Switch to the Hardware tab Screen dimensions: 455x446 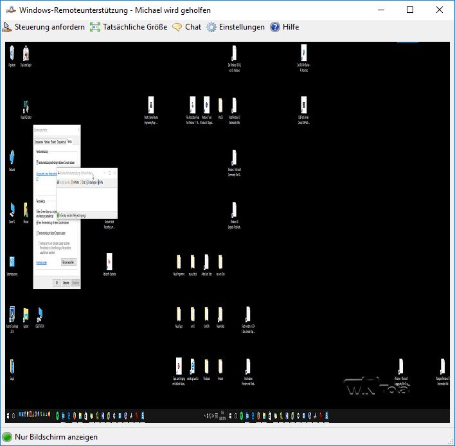tap(47, 142)
